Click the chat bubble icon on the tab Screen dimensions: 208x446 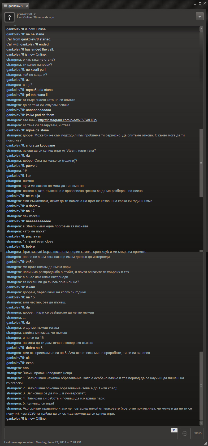[5, 6]
